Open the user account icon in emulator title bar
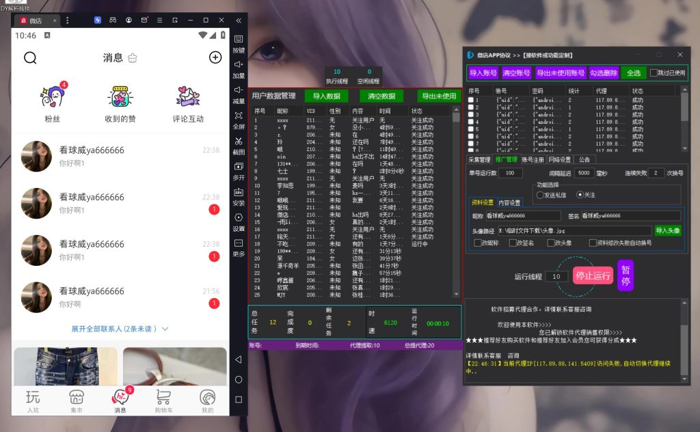This screenshot has height=432, width=700. [129, 20]
